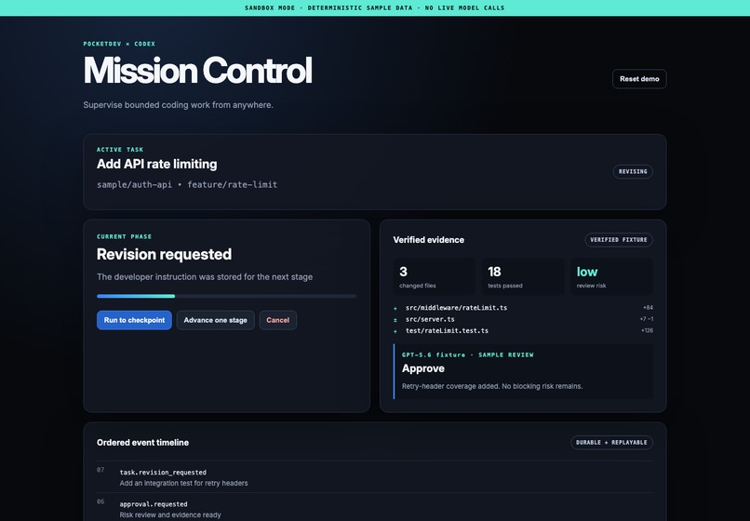Open test/rateLimit.test.ts file row
Viewport: 750px width, 521px height.
point(523,330)
